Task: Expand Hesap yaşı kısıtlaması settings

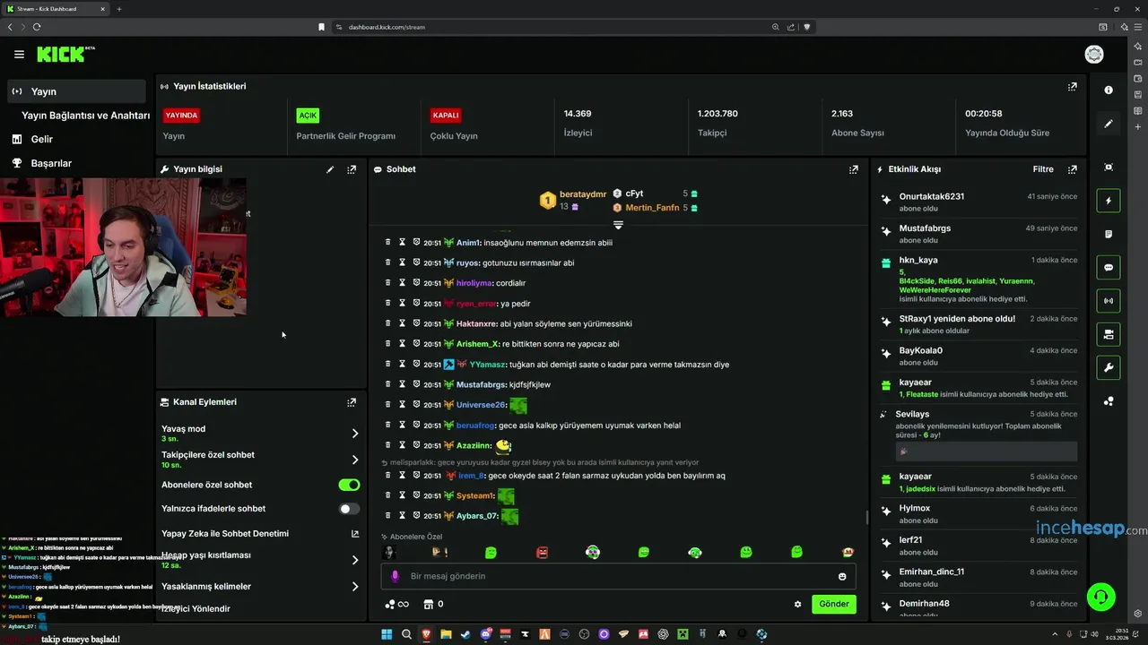Action: [355, 560]
